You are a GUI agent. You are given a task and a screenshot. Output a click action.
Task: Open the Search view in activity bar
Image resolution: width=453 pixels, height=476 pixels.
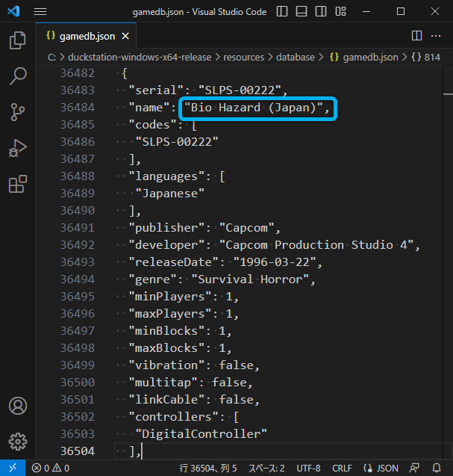pos(18,76)
